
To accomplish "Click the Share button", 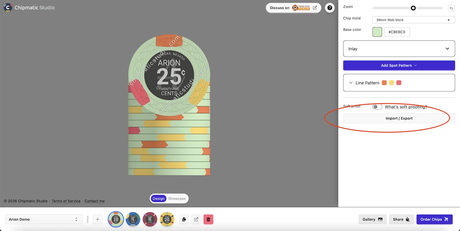I will [x=401, y=219].
